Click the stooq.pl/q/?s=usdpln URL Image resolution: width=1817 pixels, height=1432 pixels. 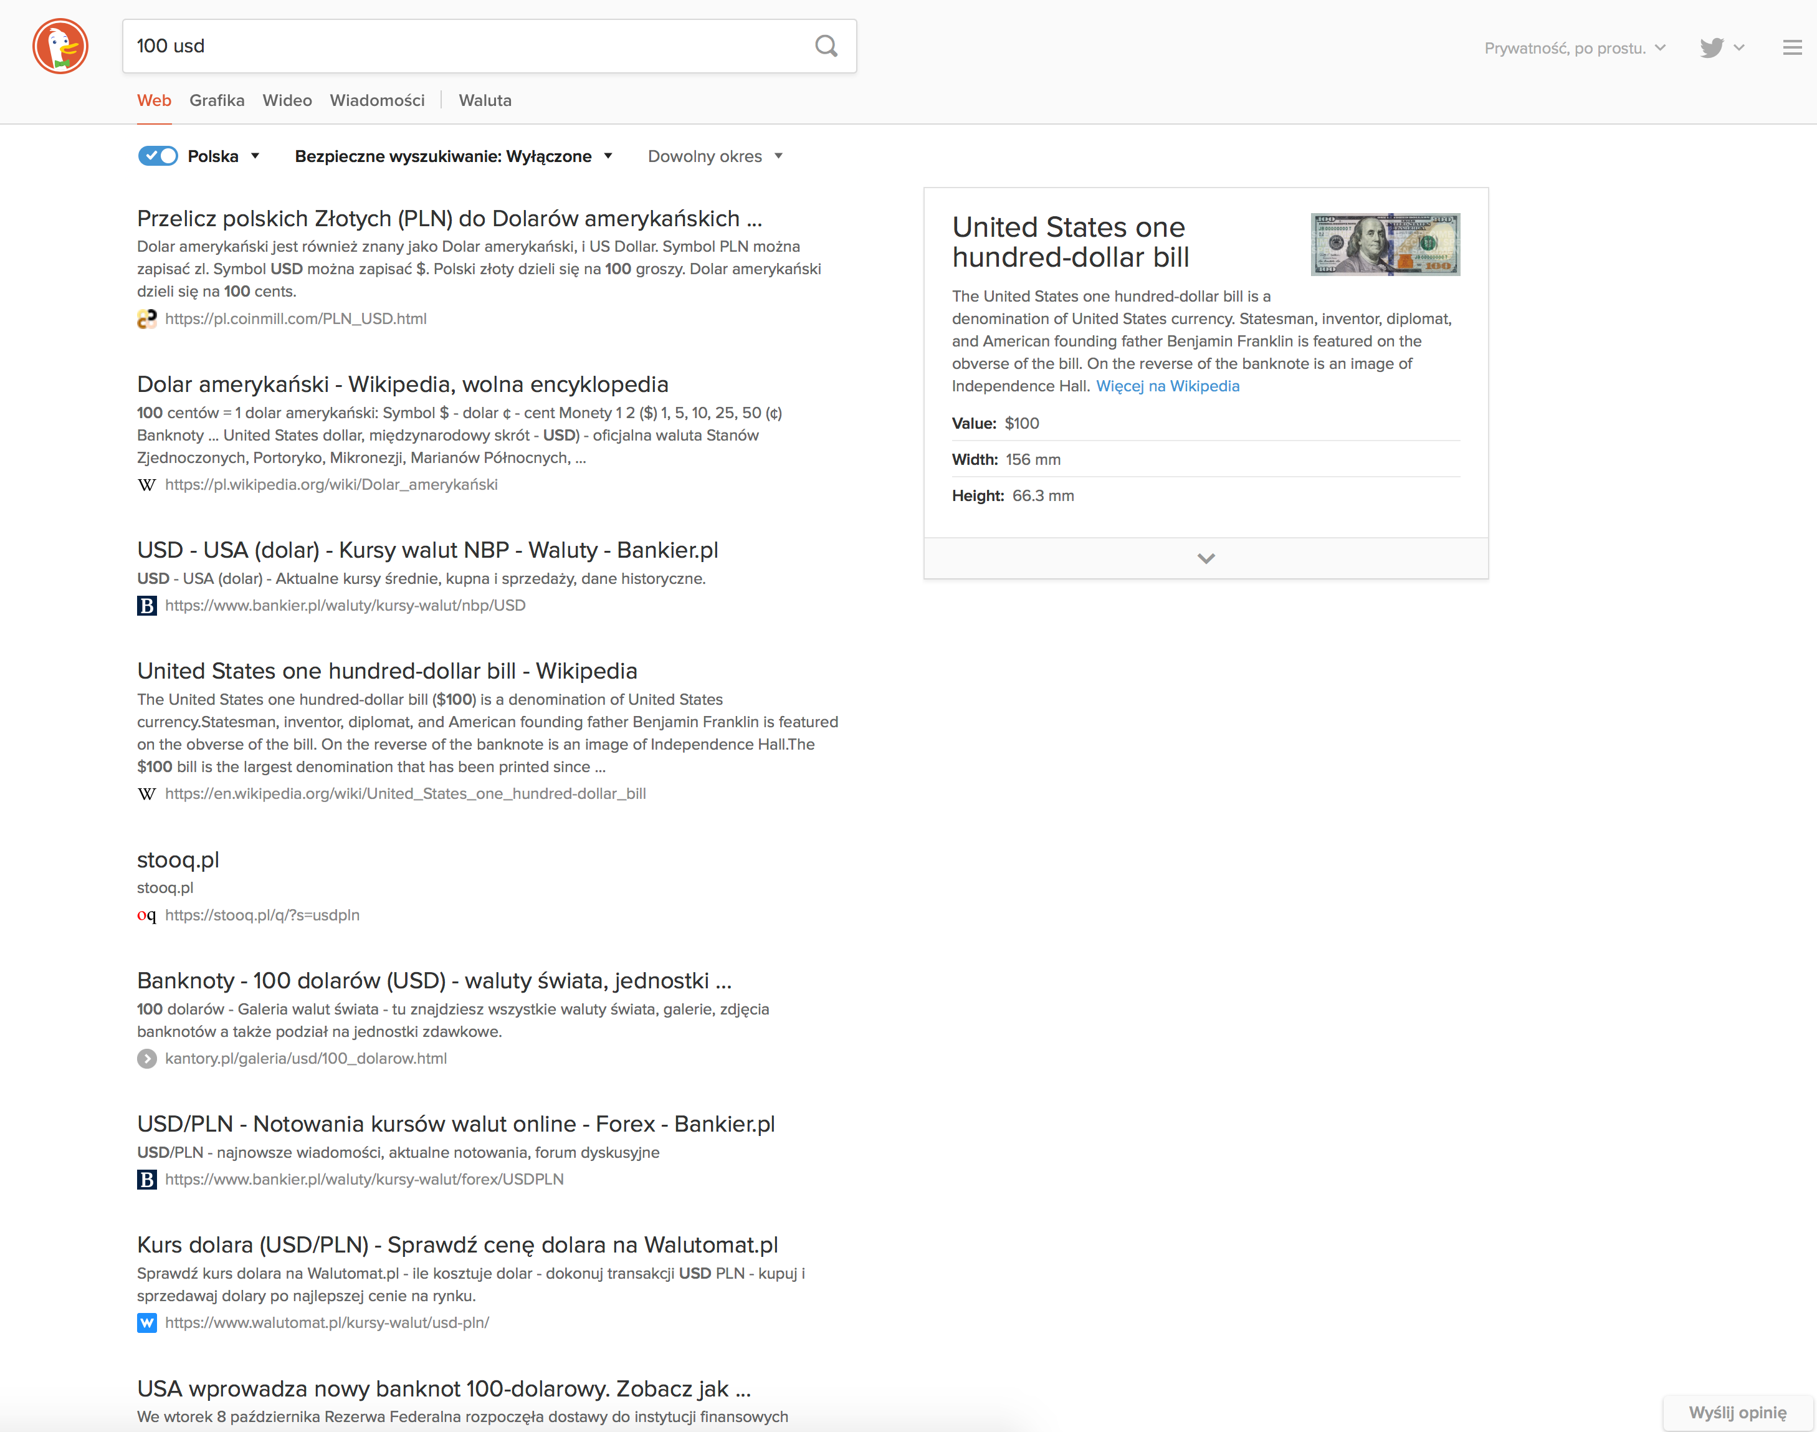coord(262,915)
